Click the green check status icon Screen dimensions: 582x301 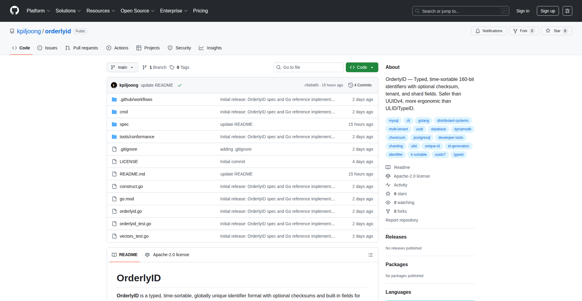point(180,85)
